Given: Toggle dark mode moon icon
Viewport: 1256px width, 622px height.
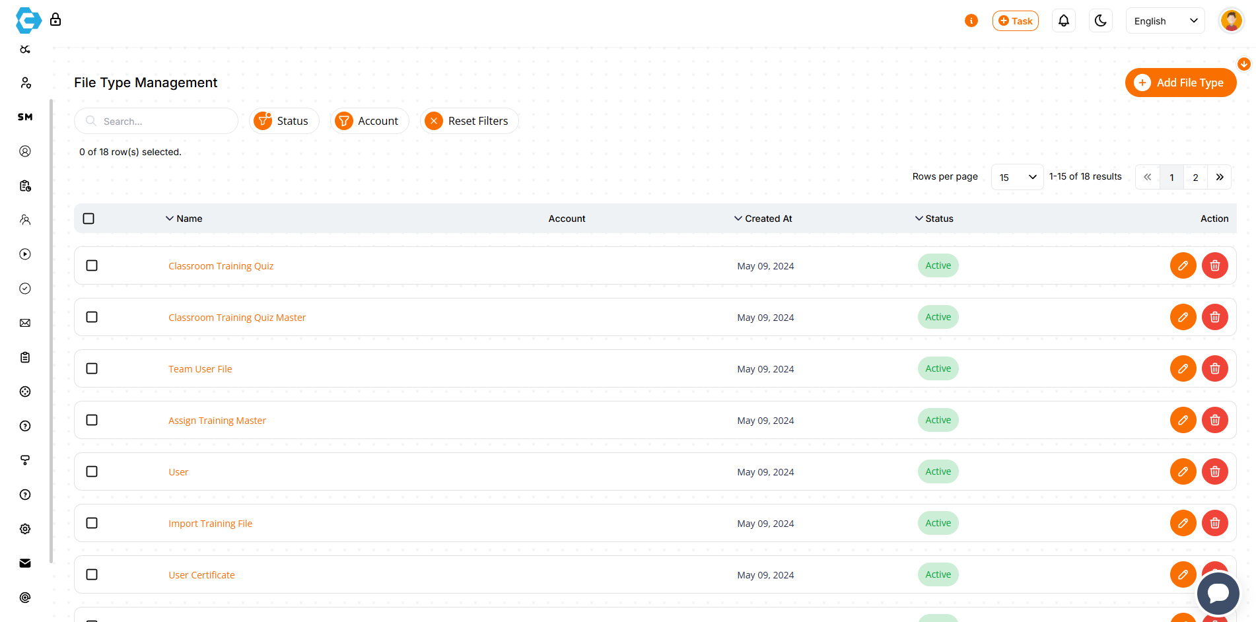Looking at the screenshot, I should [1100, 21].
